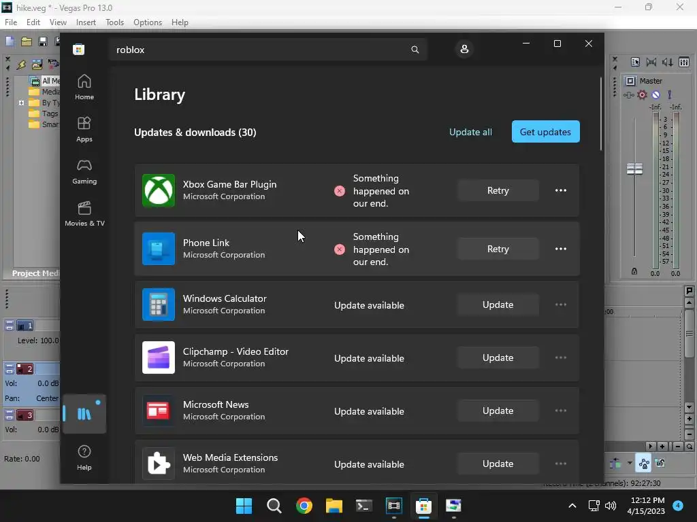Expand By Type folder in media tree

click(21, 103)
